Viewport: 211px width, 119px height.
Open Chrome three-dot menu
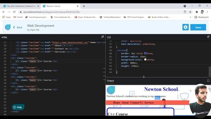(x=207, y=12)
